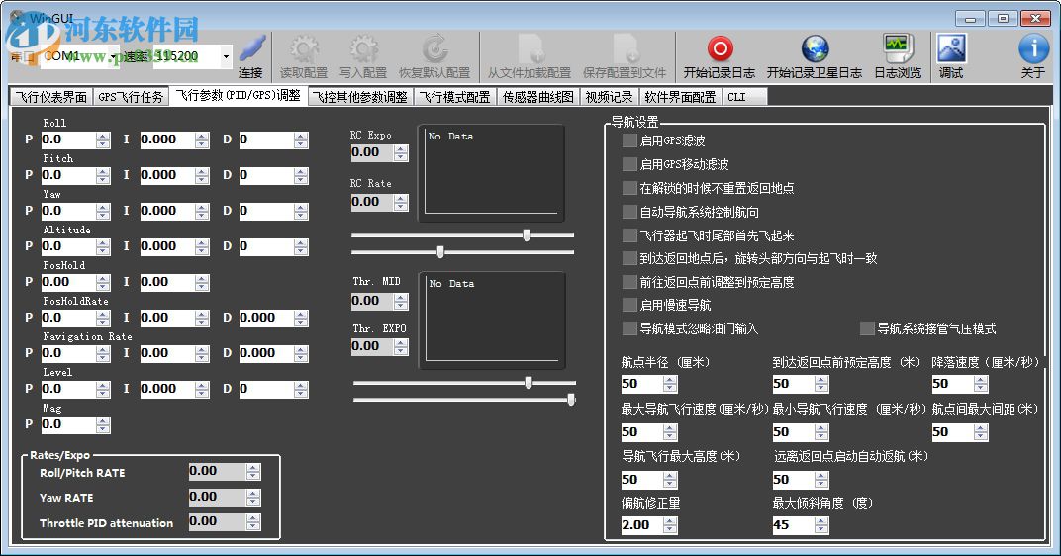The width and height of the screenshot is (1061, 556).
Task: Click the 最大倾斜角度 value stepper
Action: pos(821,525)
